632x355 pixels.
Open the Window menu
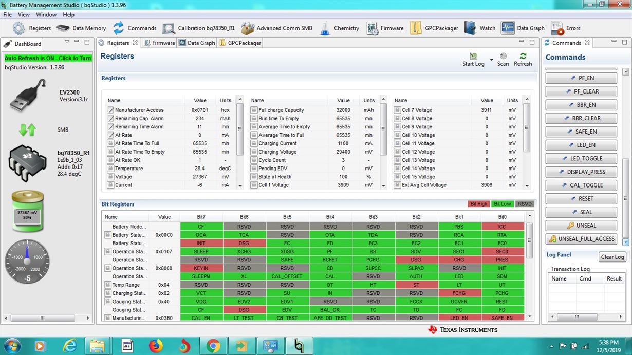point(46,15)
